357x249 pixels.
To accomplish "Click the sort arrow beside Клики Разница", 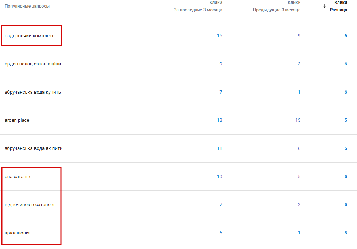I will [325, 6].
